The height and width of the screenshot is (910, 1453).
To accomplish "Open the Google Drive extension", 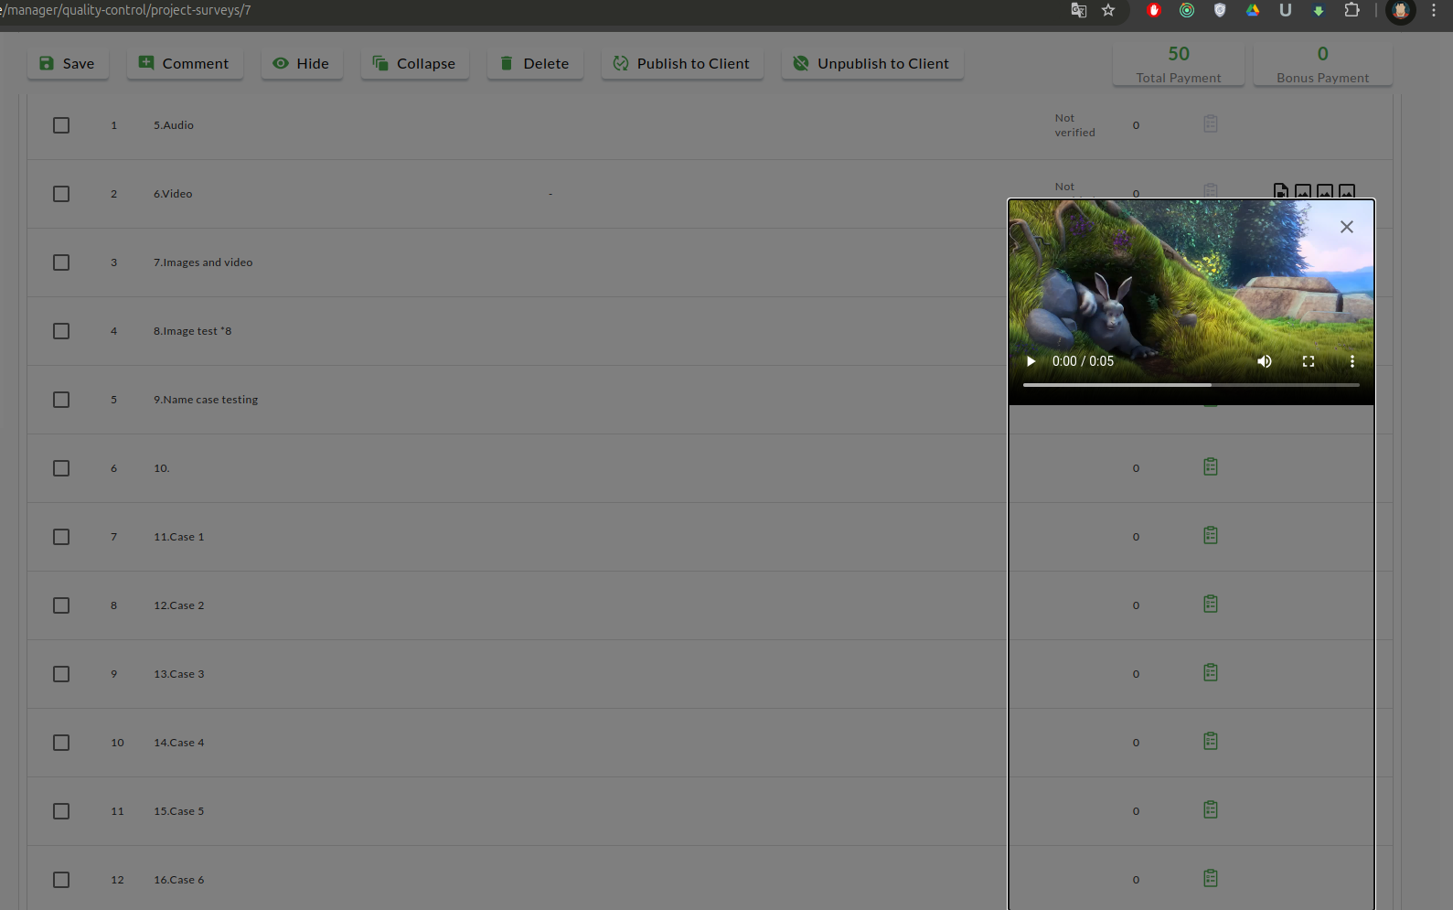I will tap(1253, 10).
